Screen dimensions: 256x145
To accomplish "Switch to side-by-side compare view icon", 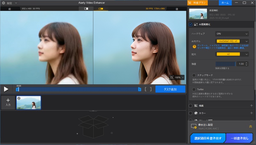I will point(101,9).
